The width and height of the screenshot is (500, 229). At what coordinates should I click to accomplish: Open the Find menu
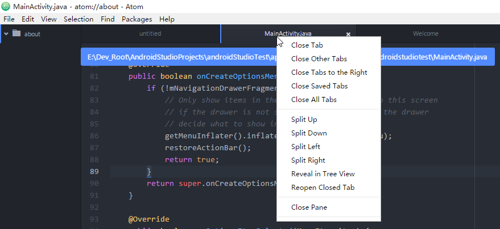pyautogui.click(x=108, y=19)
